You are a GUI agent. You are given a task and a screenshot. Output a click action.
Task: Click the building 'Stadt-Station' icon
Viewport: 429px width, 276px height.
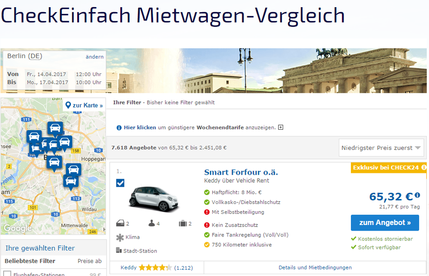(119, 250)
